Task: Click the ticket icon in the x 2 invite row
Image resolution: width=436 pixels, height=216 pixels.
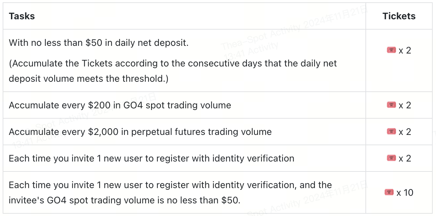Action: tap(391, 158)
